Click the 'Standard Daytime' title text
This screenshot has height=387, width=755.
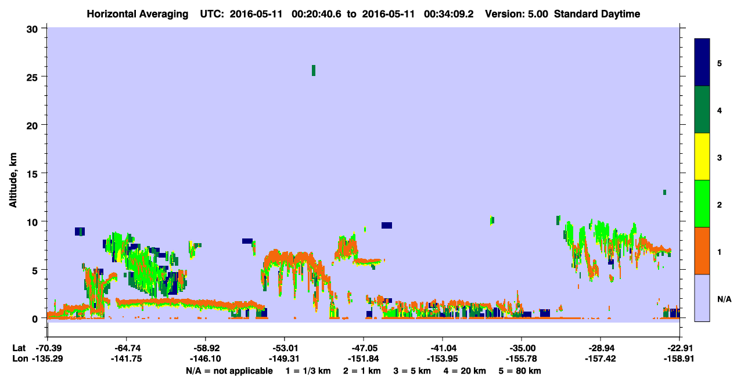[x=597, y=14]
